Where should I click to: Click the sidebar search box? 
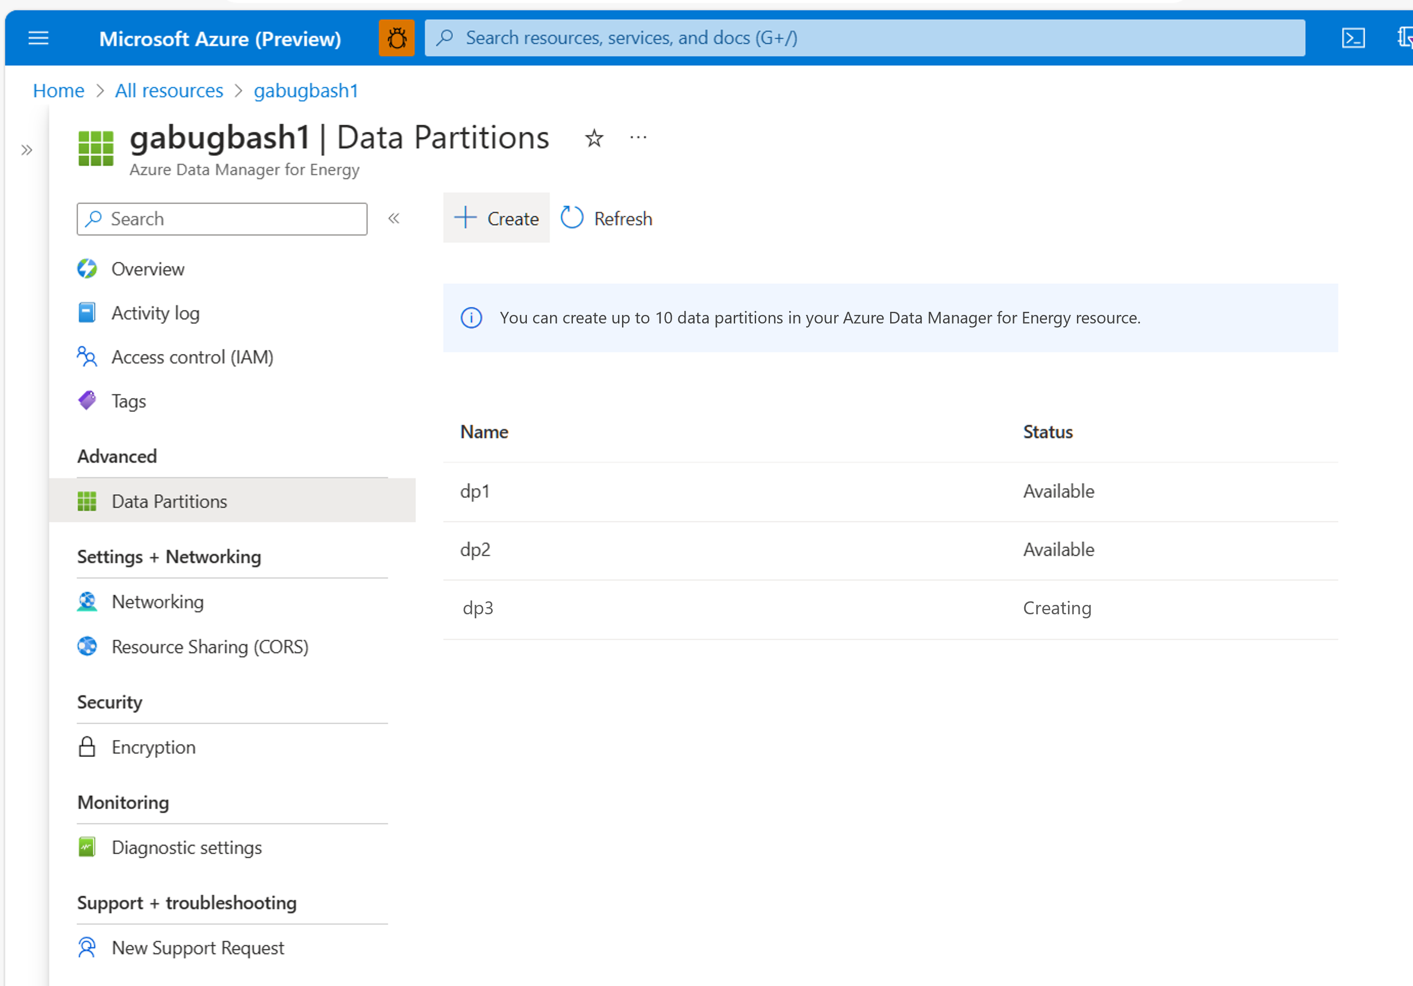coord(222,218)
